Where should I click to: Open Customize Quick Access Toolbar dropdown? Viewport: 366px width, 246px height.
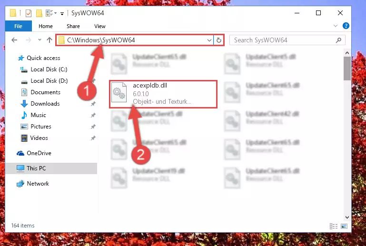(x=62, y=13)
